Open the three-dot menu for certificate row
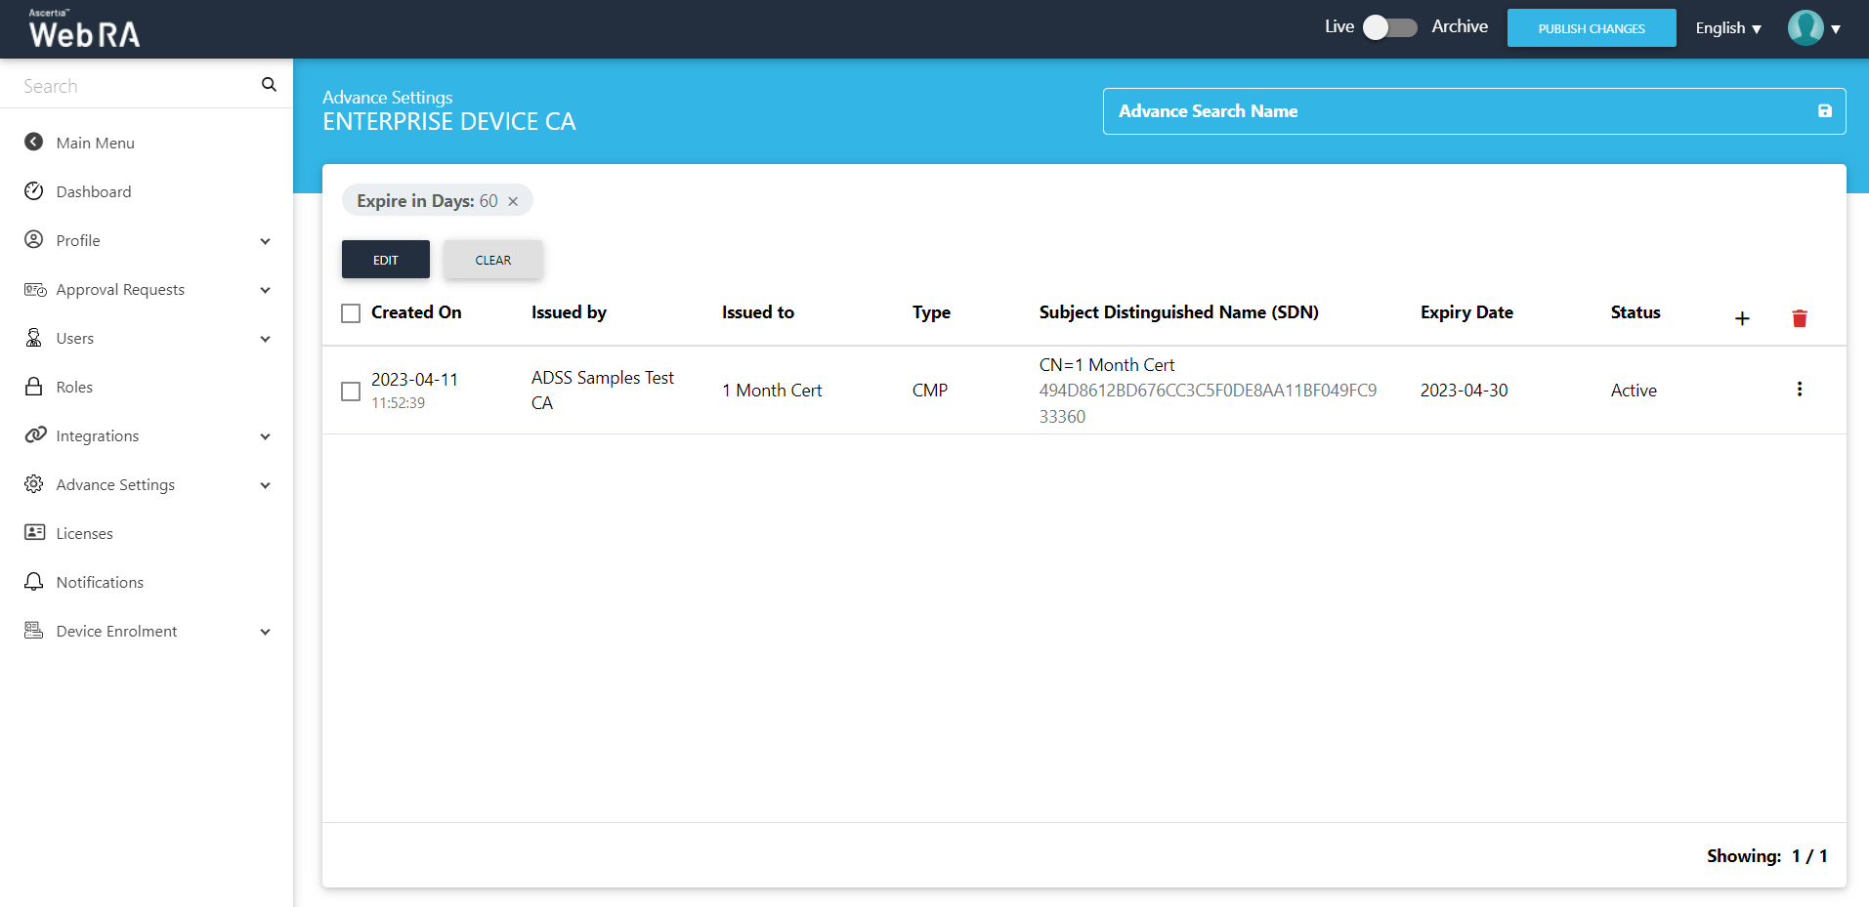This screenshot has height=907, width=1869. click(1799, 390)
